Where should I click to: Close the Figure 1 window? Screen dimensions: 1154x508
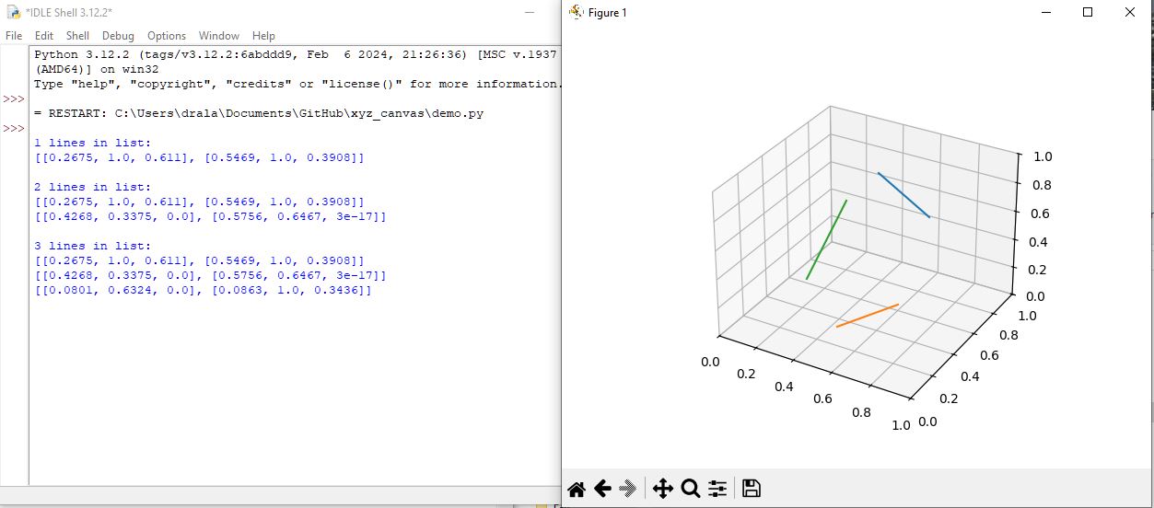coord(1130,12)
